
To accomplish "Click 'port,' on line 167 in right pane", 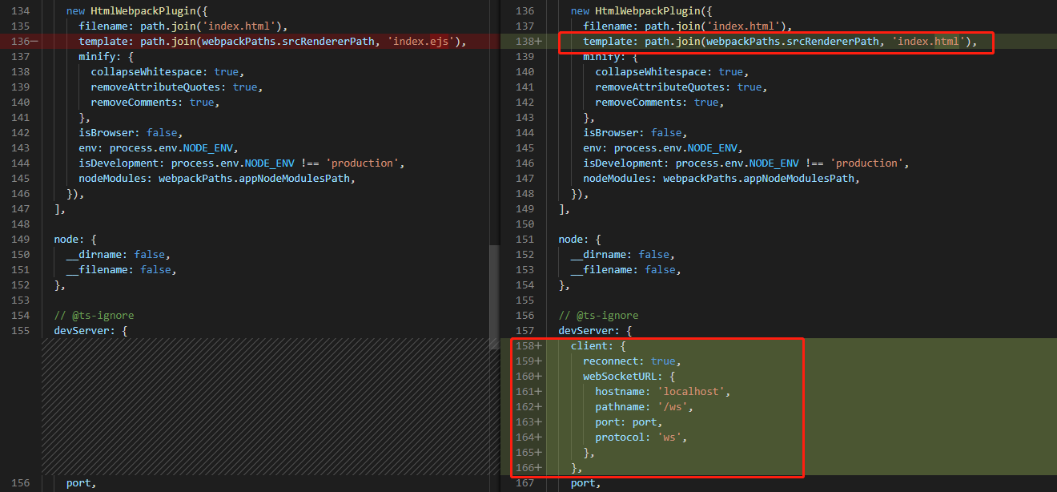I will pos(584,482).
